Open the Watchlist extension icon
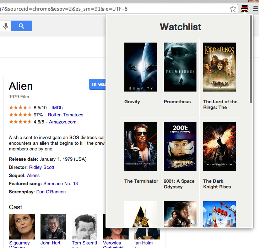This screenshot has height=248, width=259. pyautogui.click(x=244, y=9)
